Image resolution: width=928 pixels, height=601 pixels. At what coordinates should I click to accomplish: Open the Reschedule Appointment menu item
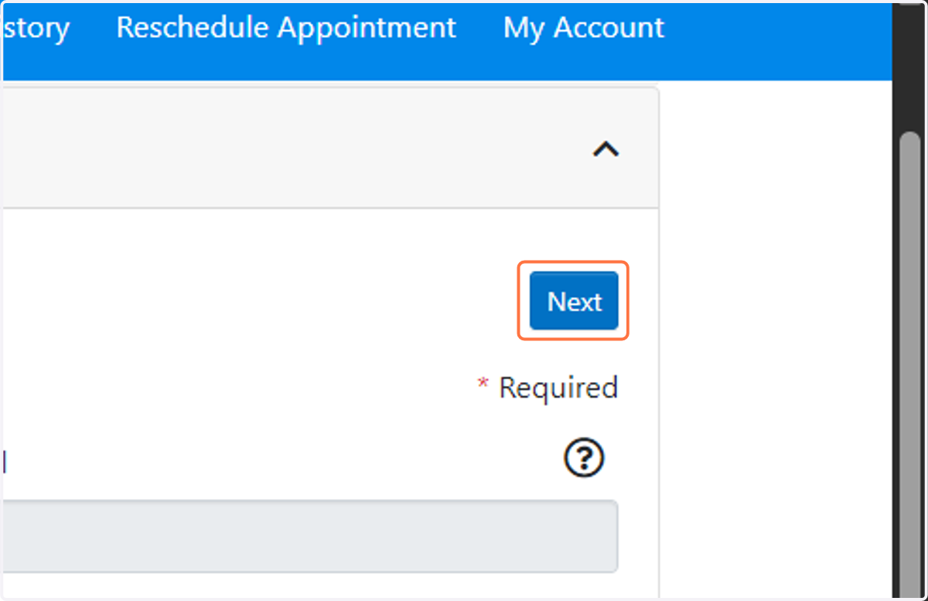286,28
